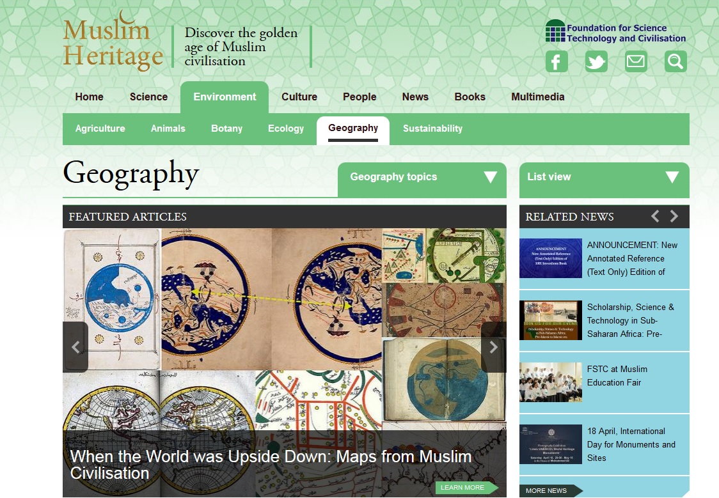Select the Sustainability subcategory tab

(x=432, y=128)
